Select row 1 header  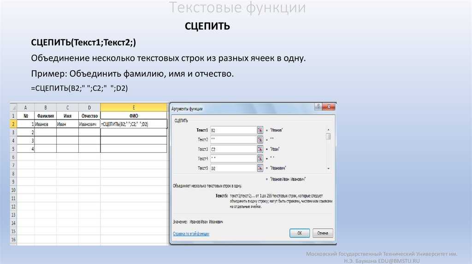coord(13,115)
